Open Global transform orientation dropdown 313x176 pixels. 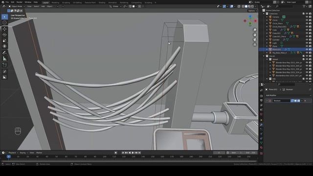[x=115, y=6]
